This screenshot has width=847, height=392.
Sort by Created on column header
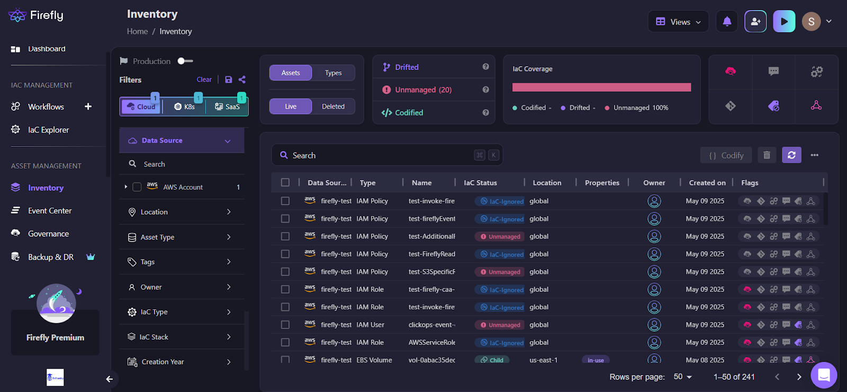(707, 182)
